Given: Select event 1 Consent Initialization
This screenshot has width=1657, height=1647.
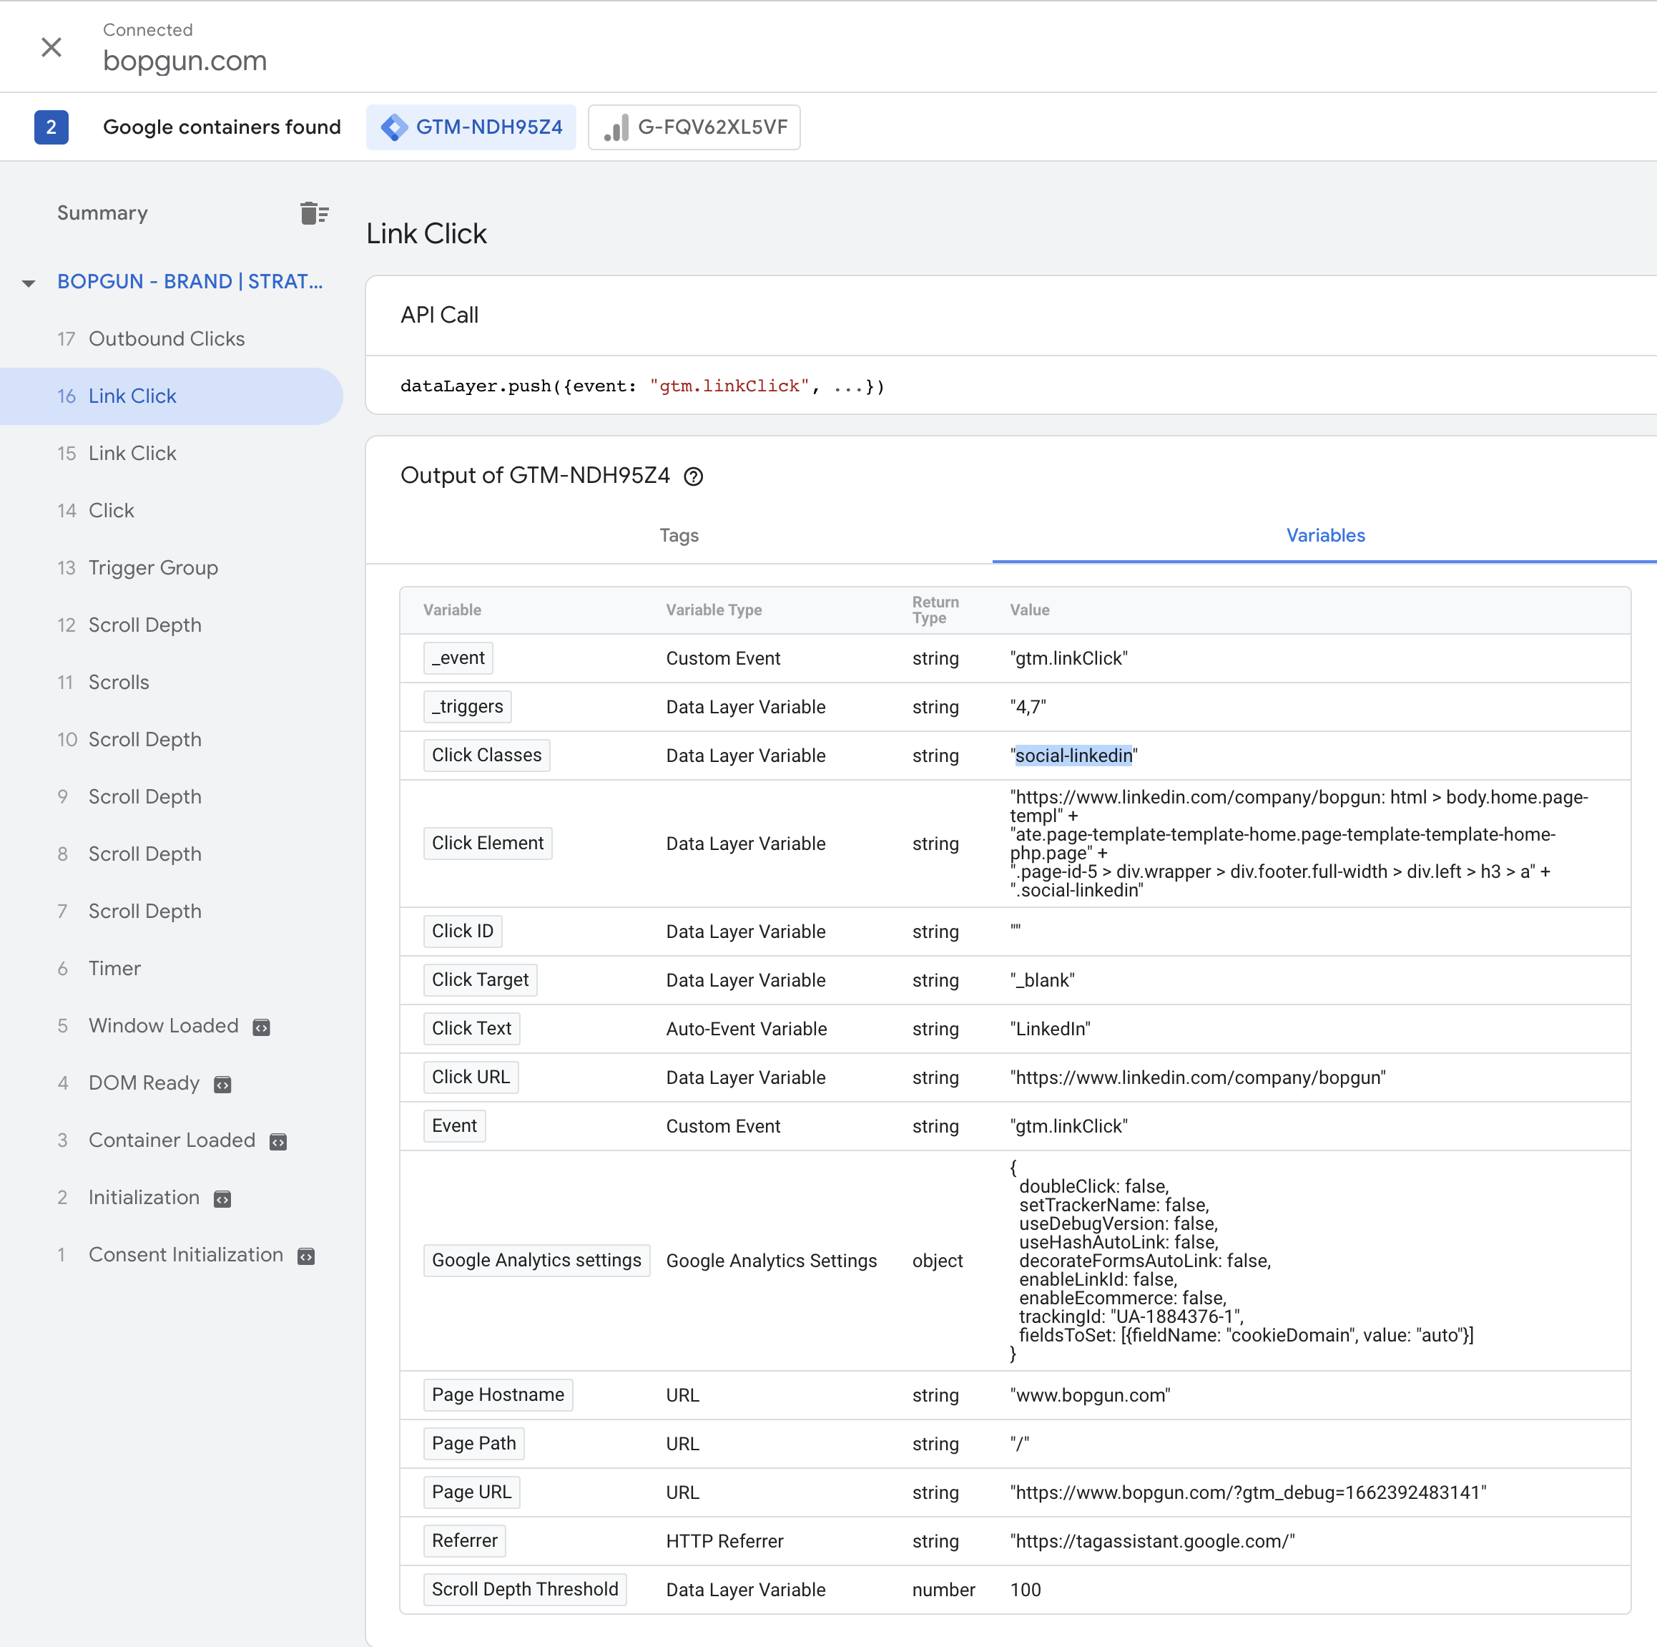Looking at the screenshot, I should point(172,1255).
